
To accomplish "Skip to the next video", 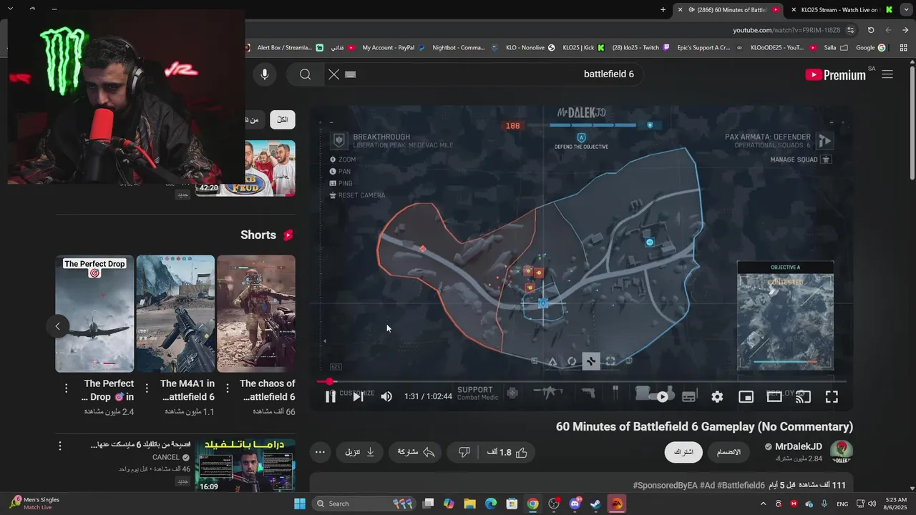I will pos(358,396).
